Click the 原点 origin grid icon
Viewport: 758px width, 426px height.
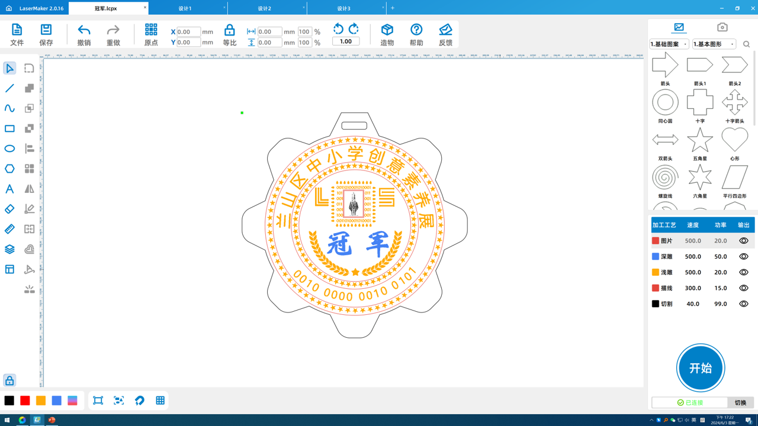(151, 30)
